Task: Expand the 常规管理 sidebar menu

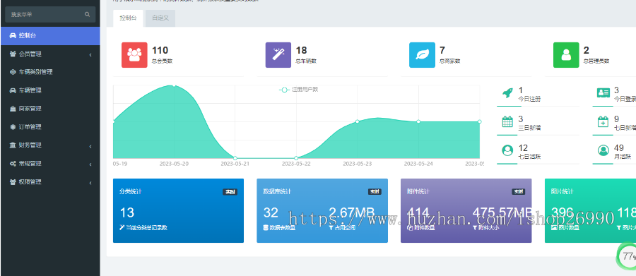Action: tap(50, 163)
